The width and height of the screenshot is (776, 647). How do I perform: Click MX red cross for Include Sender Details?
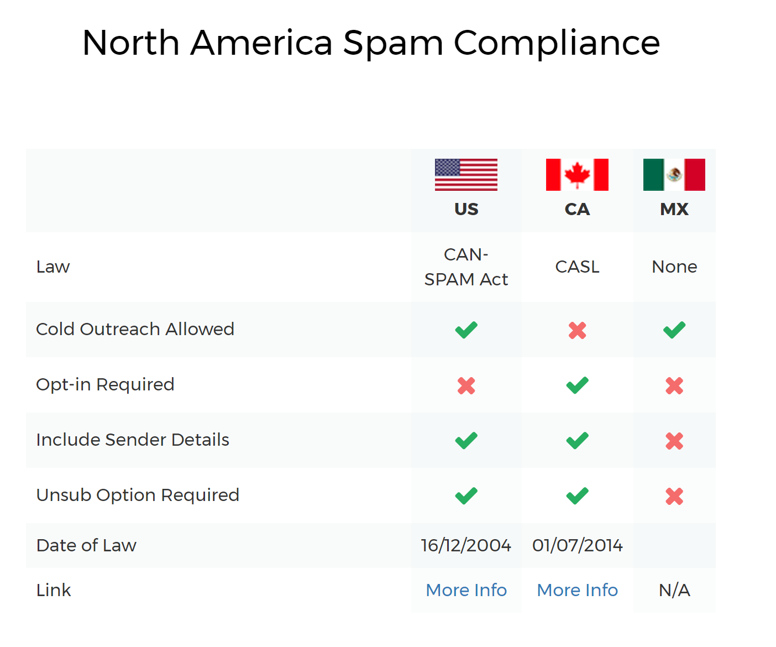click(x=674, y=441)
